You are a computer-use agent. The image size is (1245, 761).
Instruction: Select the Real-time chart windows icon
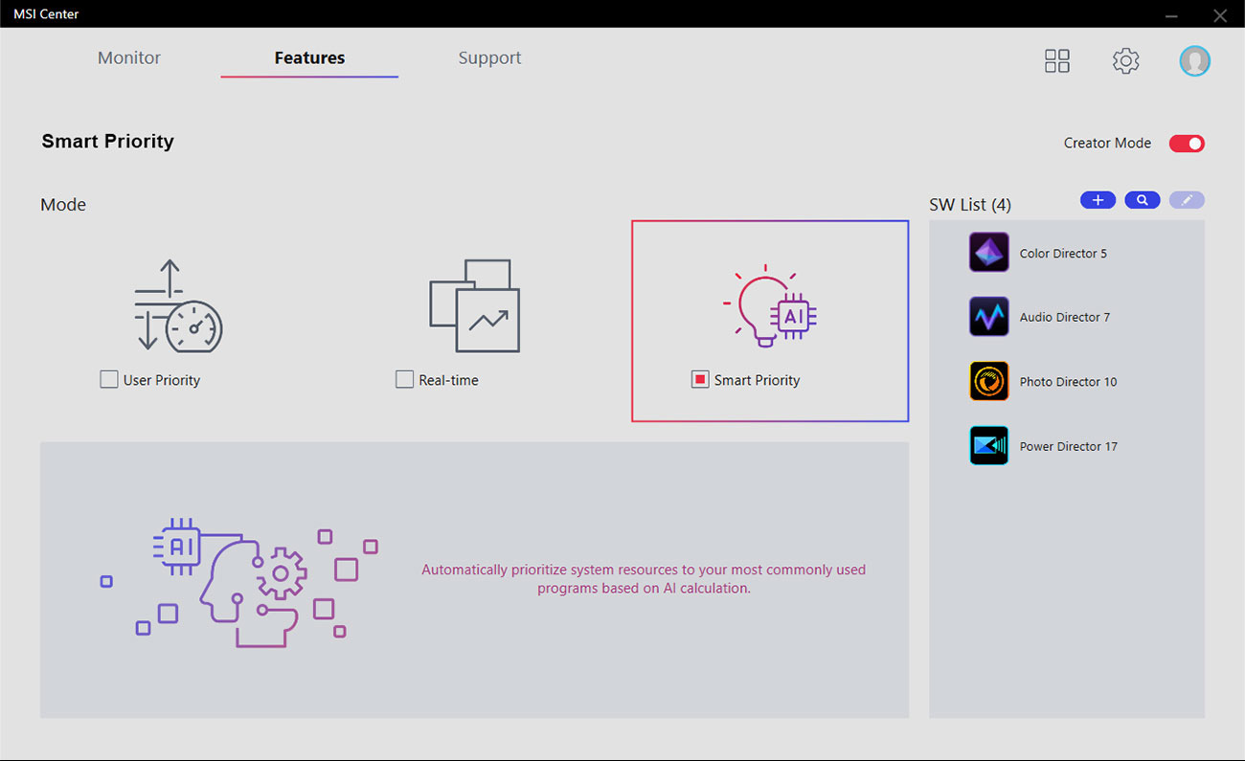(474, 306)
